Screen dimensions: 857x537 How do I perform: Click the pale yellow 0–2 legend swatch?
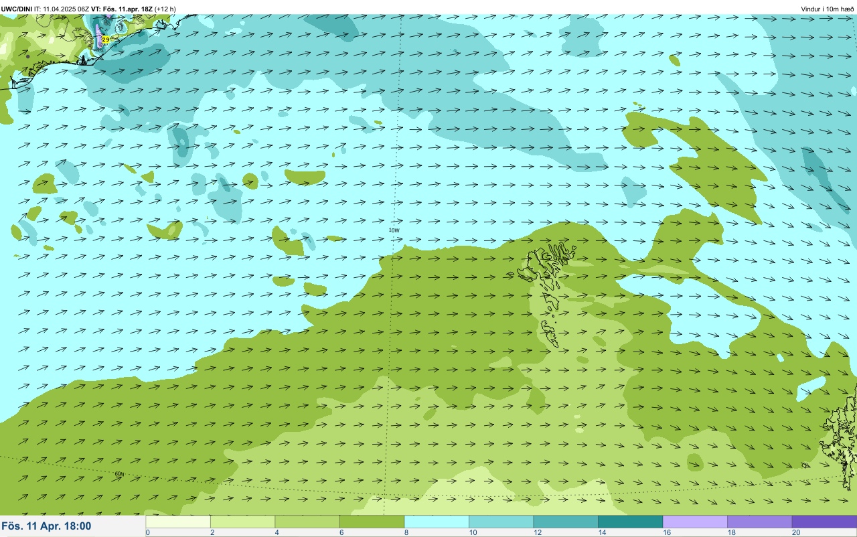tap(178, 522)
